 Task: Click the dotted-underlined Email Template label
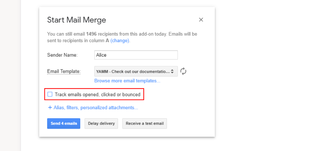pos(64,71)
